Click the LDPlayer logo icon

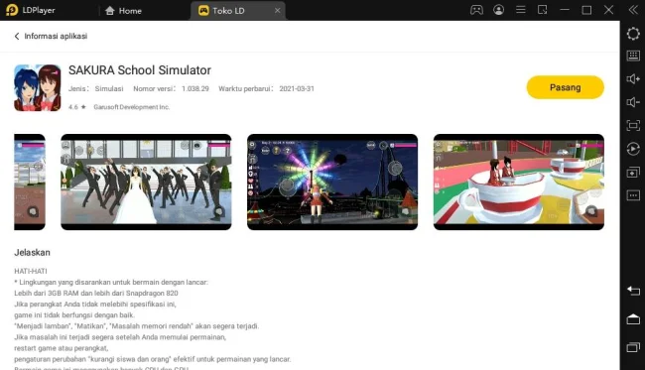tap(12, 10)
